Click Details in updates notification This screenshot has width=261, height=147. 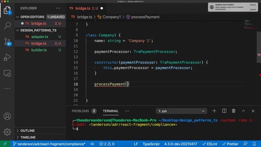pyautogui.click(x=253, y=5)
